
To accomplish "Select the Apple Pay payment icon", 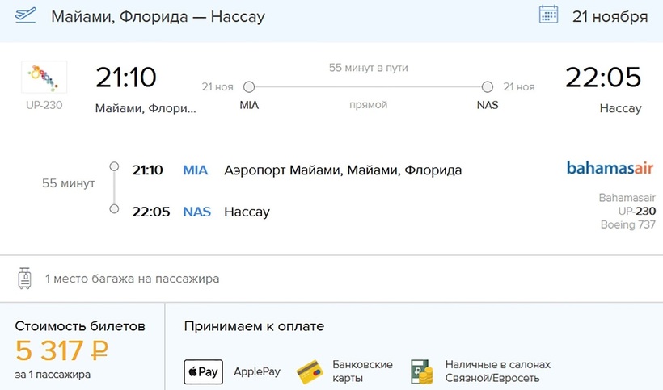I will pos(203,372).
